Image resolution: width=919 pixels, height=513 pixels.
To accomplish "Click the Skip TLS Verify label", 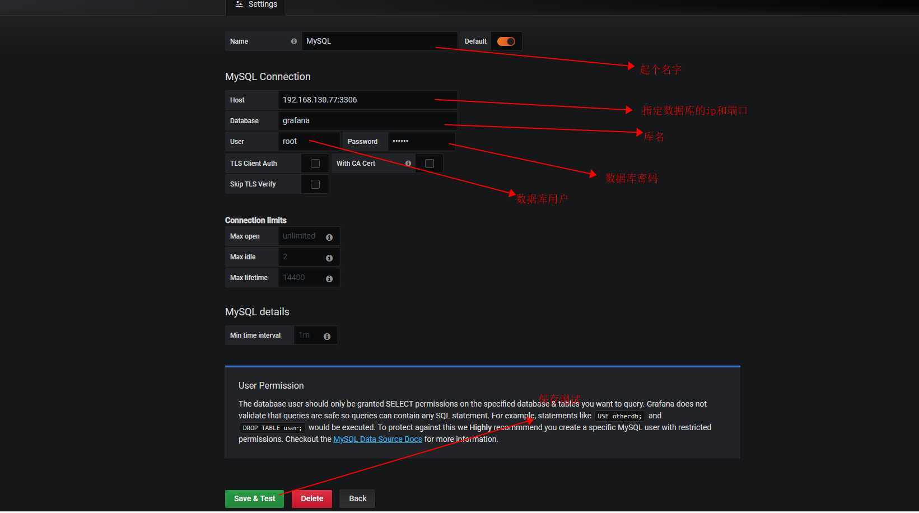I will coord(253,184).
